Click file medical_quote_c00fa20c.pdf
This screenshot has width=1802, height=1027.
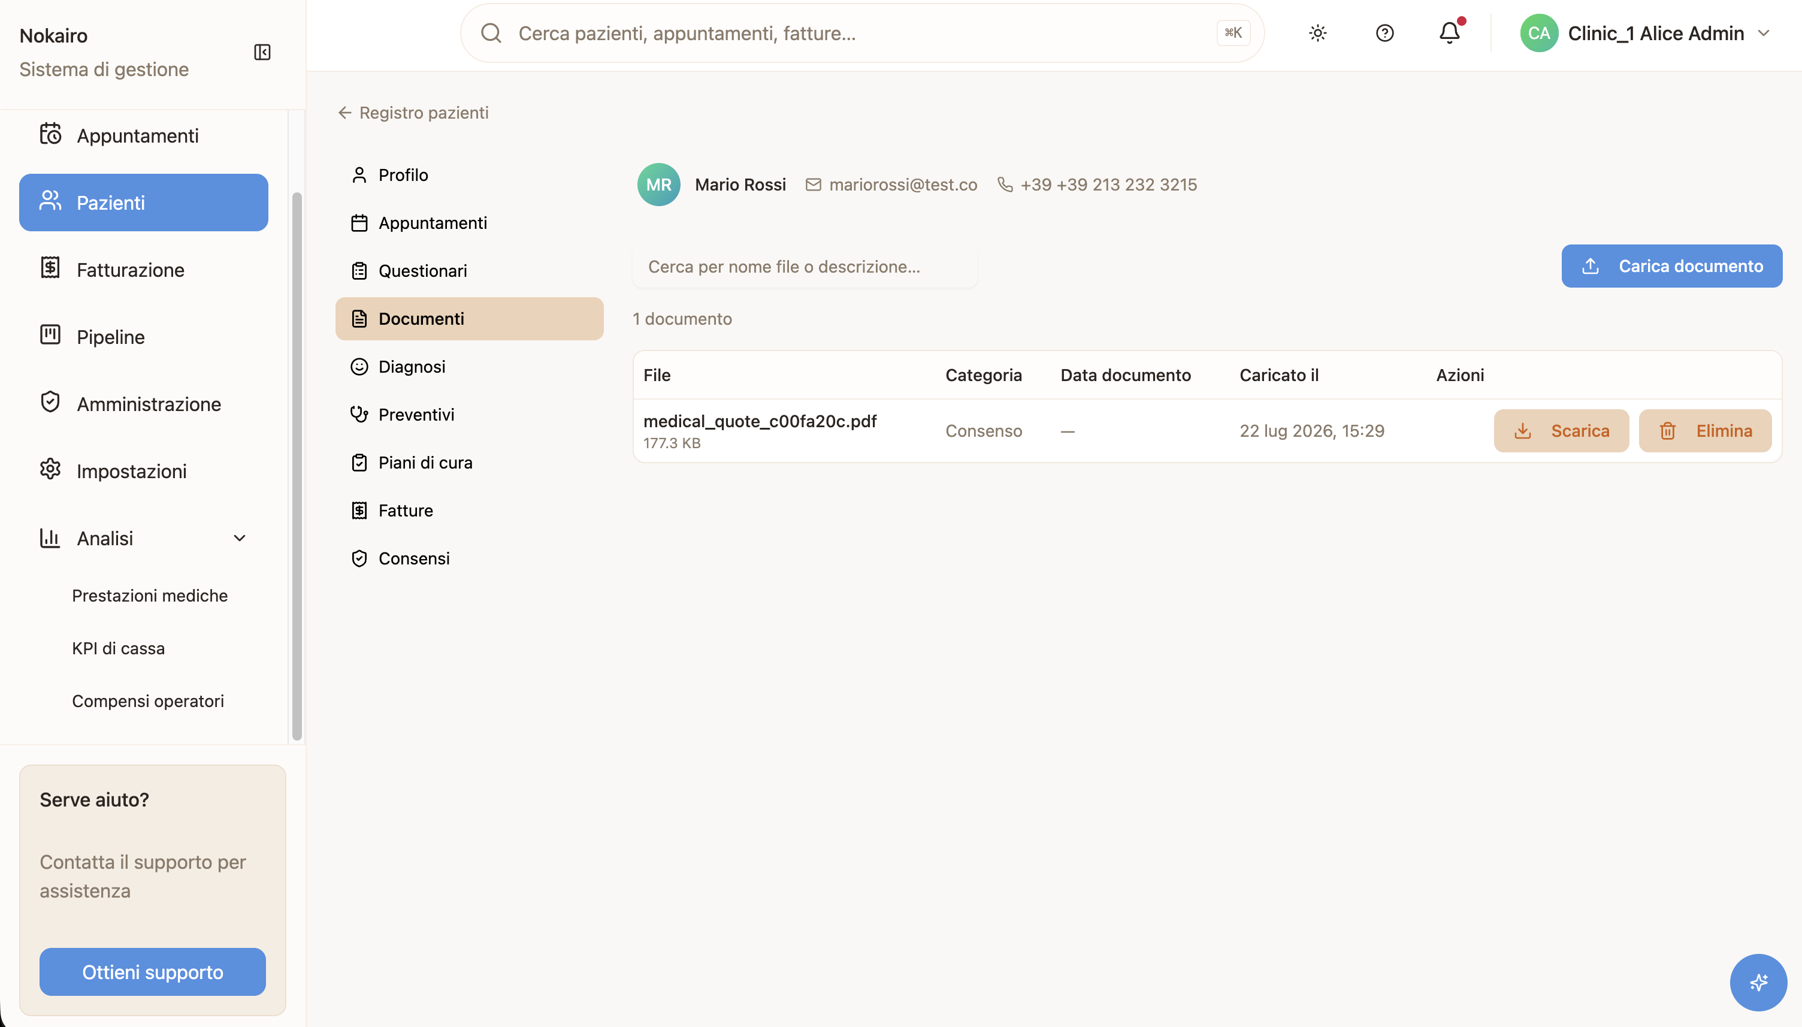760,421
